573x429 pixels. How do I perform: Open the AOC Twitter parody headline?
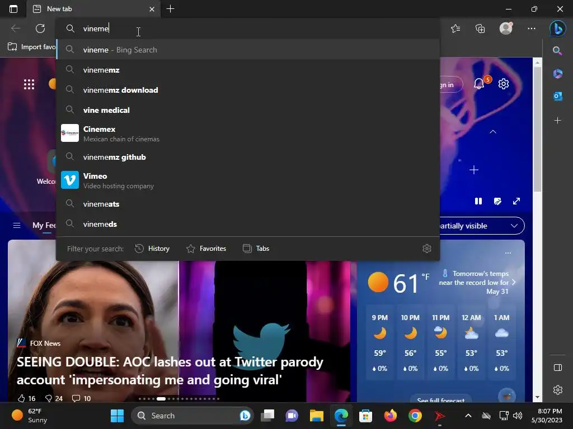click(170, 371)
